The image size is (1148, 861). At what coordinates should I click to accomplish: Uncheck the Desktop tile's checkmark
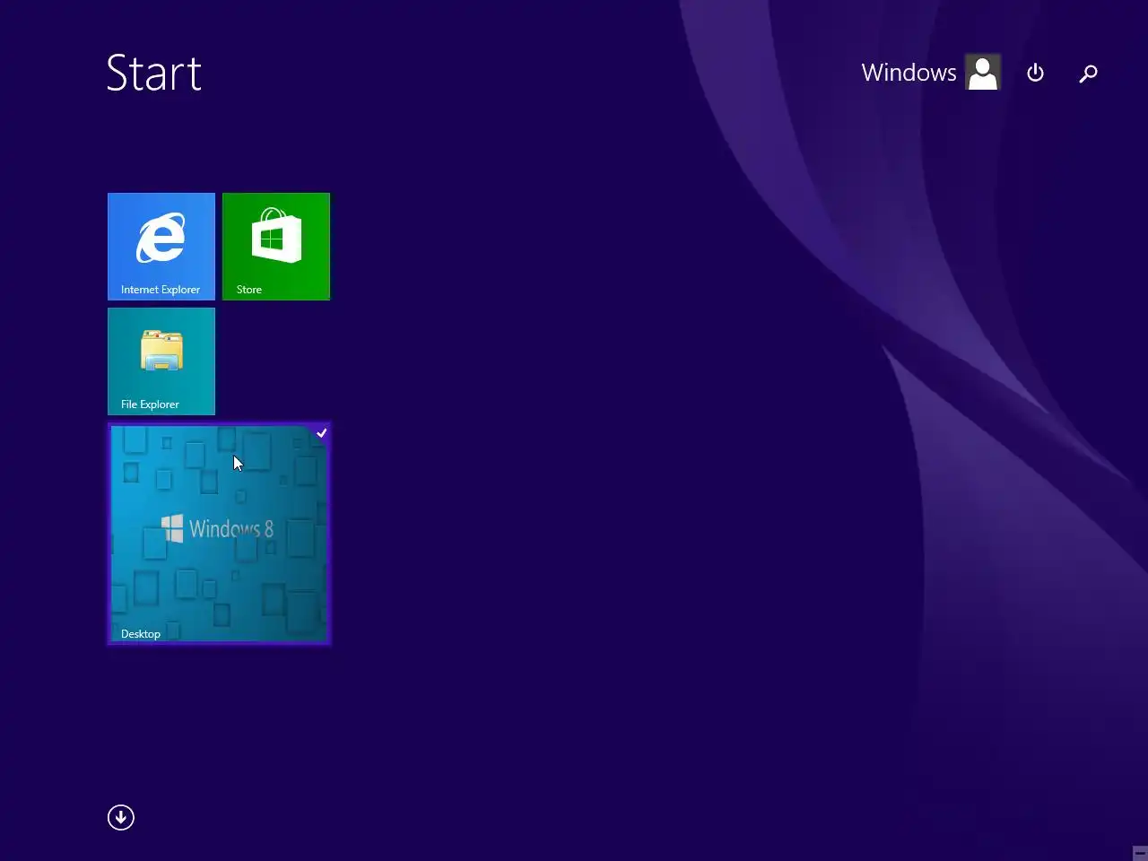click(321, 433)
